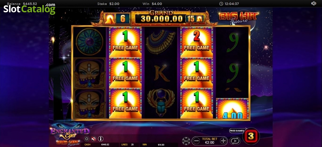Viewport: 322px width, 147px height.
Task: Toggle the in-game sound mute icon
Action: click(x=94, y=139)
